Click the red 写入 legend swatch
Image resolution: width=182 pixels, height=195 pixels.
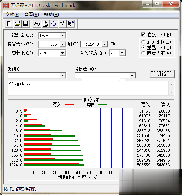pos(69,105)
